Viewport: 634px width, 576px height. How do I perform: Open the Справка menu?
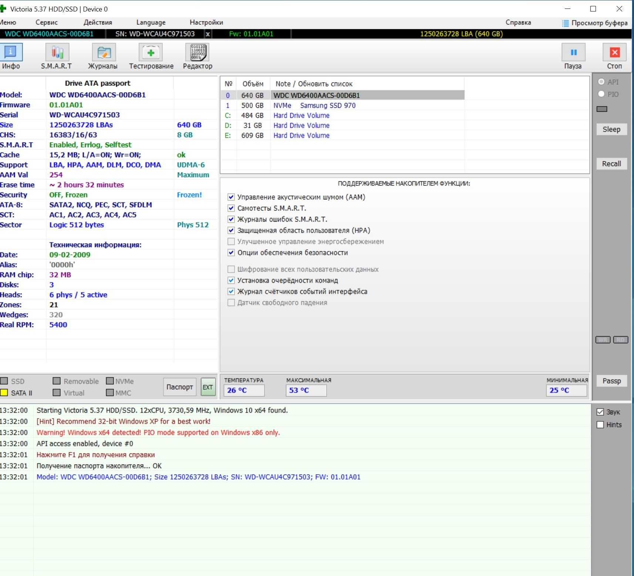(518, 23)
